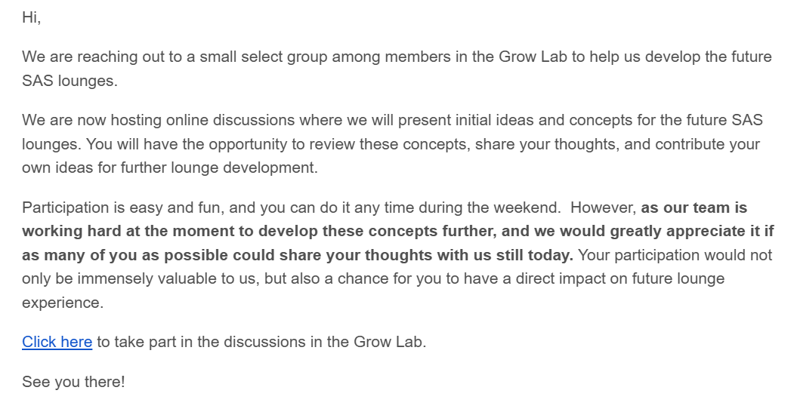Open the "Click here" hyperlink
794x415 pixels.
57,342
